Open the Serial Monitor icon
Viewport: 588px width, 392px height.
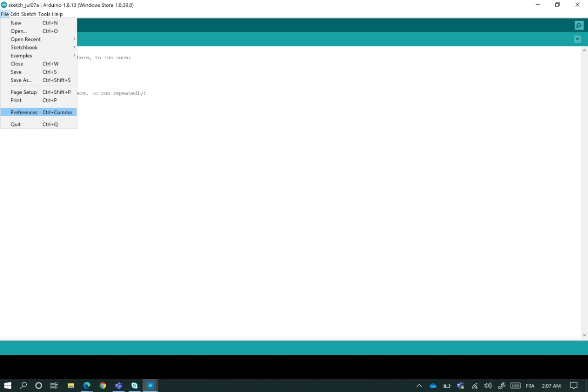click(x=579, y=25)
